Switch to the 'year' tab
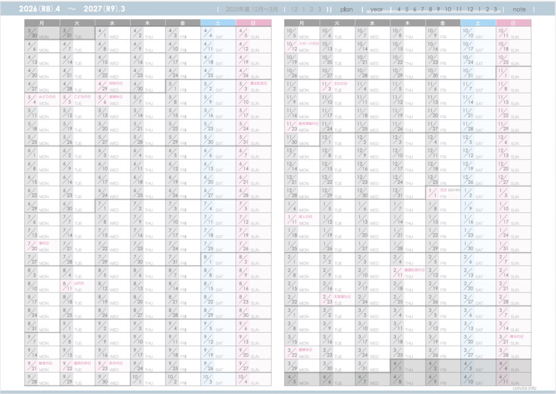Screen dimensions: 556x394 point(377,9)
